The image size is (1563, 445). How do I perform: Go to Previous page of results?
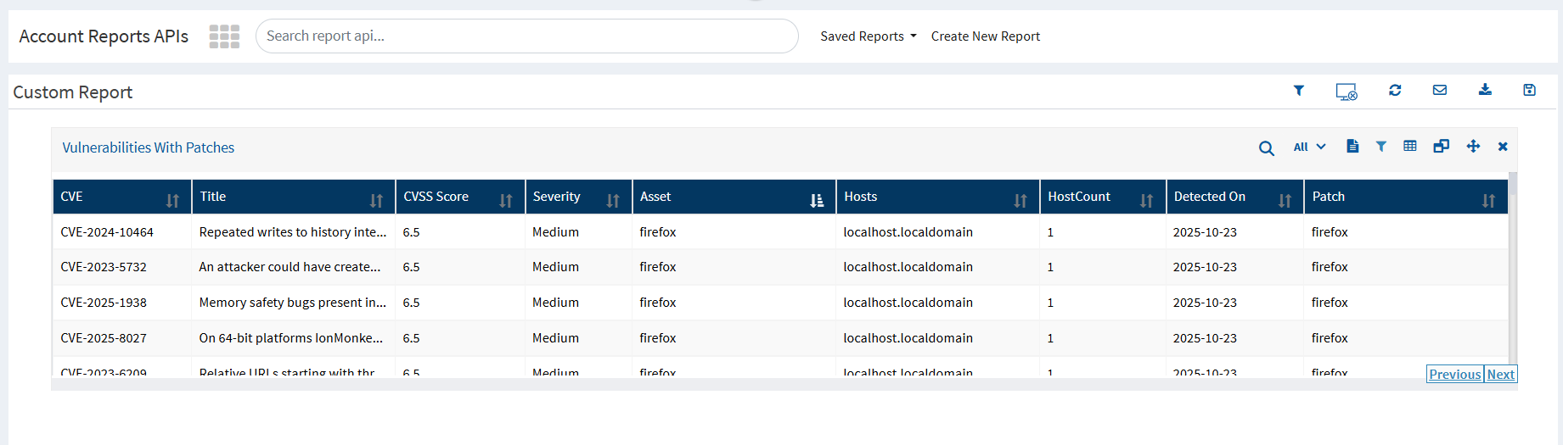[1454, 375]
